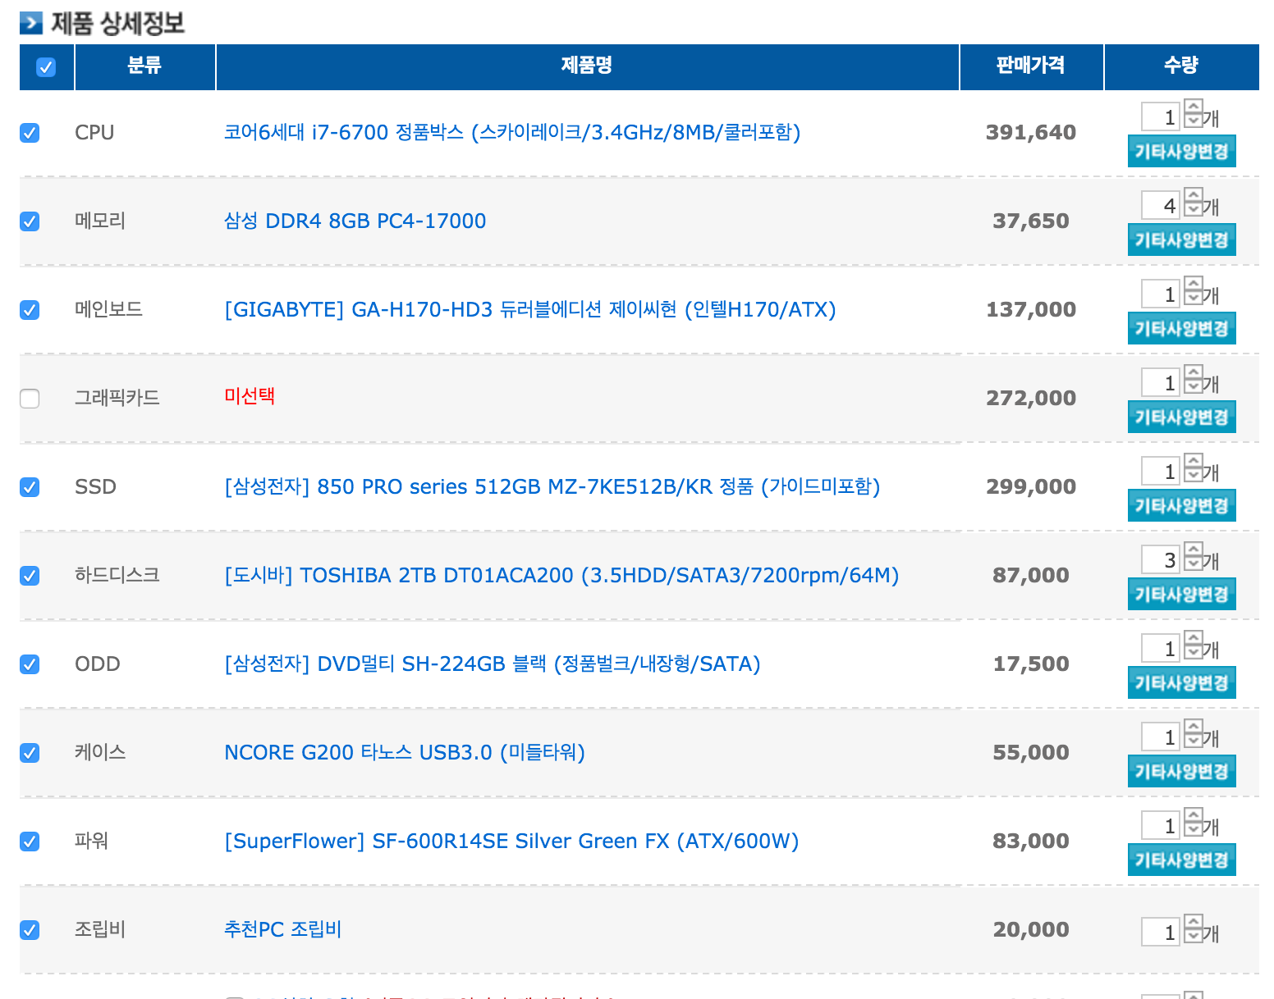Click 기타사양변경 button for 메모리 row
1274x999 pixels.
(x=1181, y=239)
